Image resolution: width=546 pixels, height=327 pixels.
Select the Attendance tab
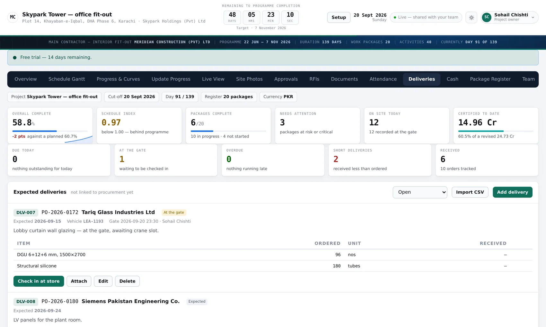(383, 79)
